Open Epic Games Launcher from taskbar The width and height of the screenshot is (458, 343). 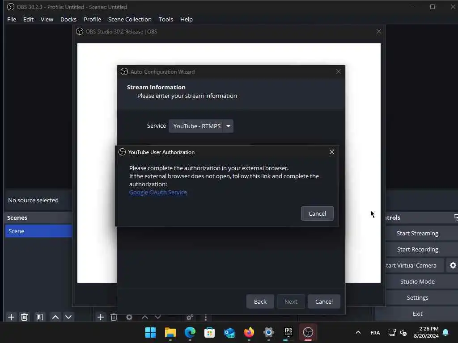(x=288, y=332)
